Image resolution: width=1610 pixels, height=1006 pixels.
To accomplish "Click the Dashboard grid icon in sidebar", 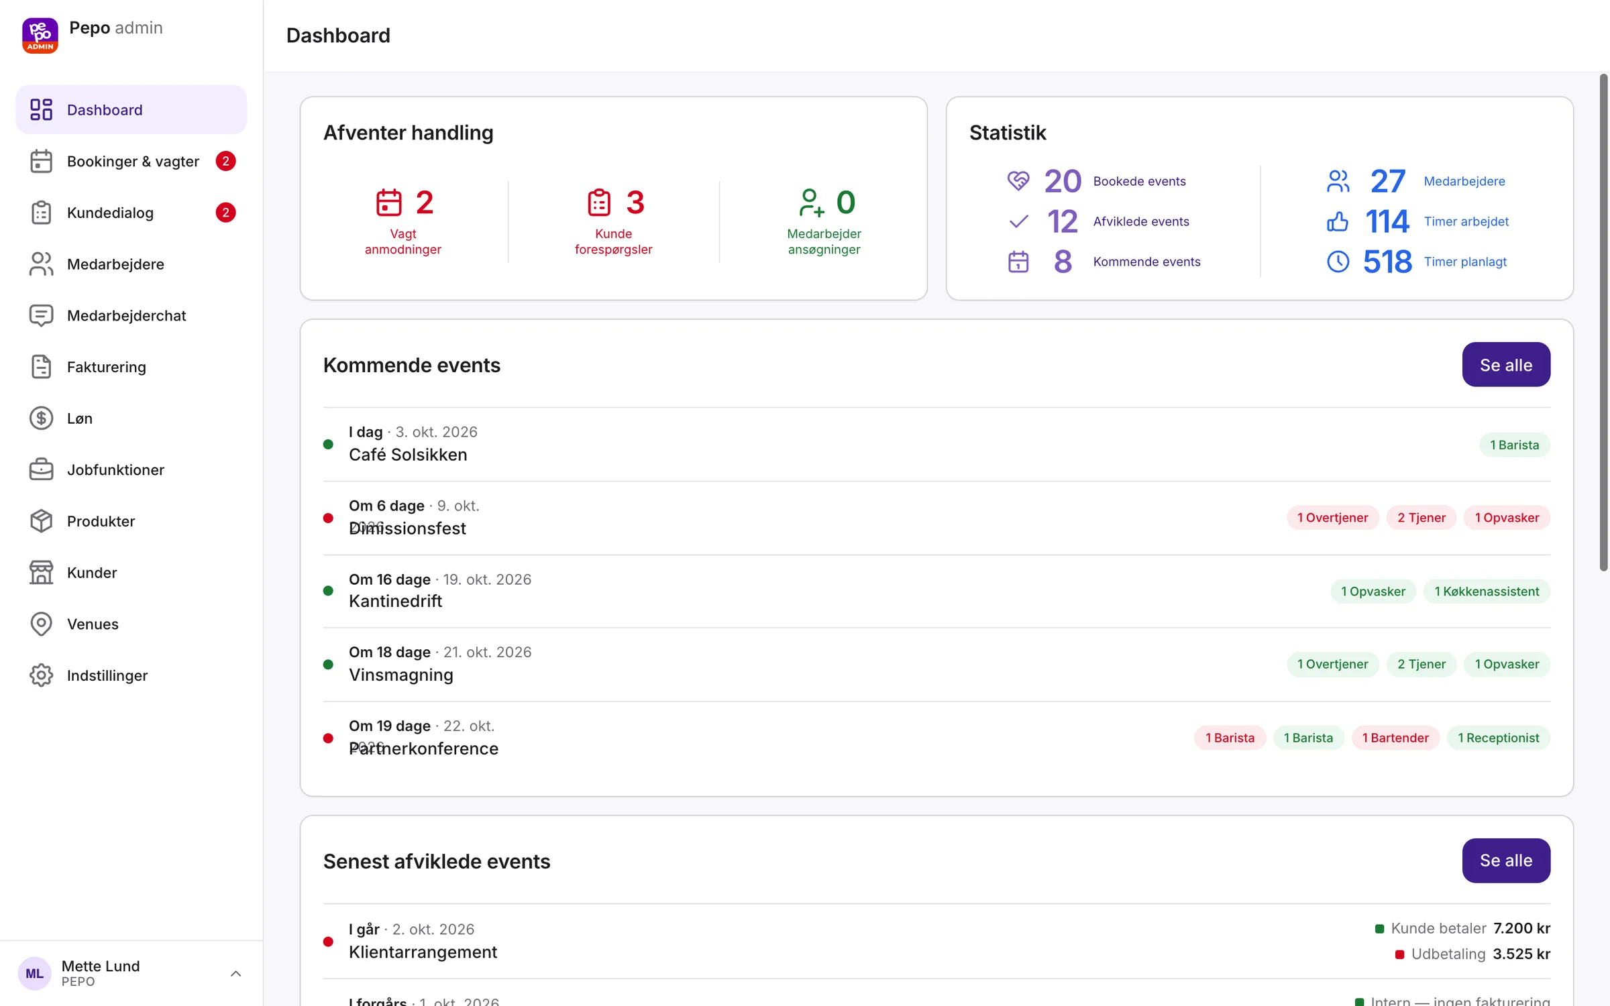I will pyautogui.click(x=41, y=109).
